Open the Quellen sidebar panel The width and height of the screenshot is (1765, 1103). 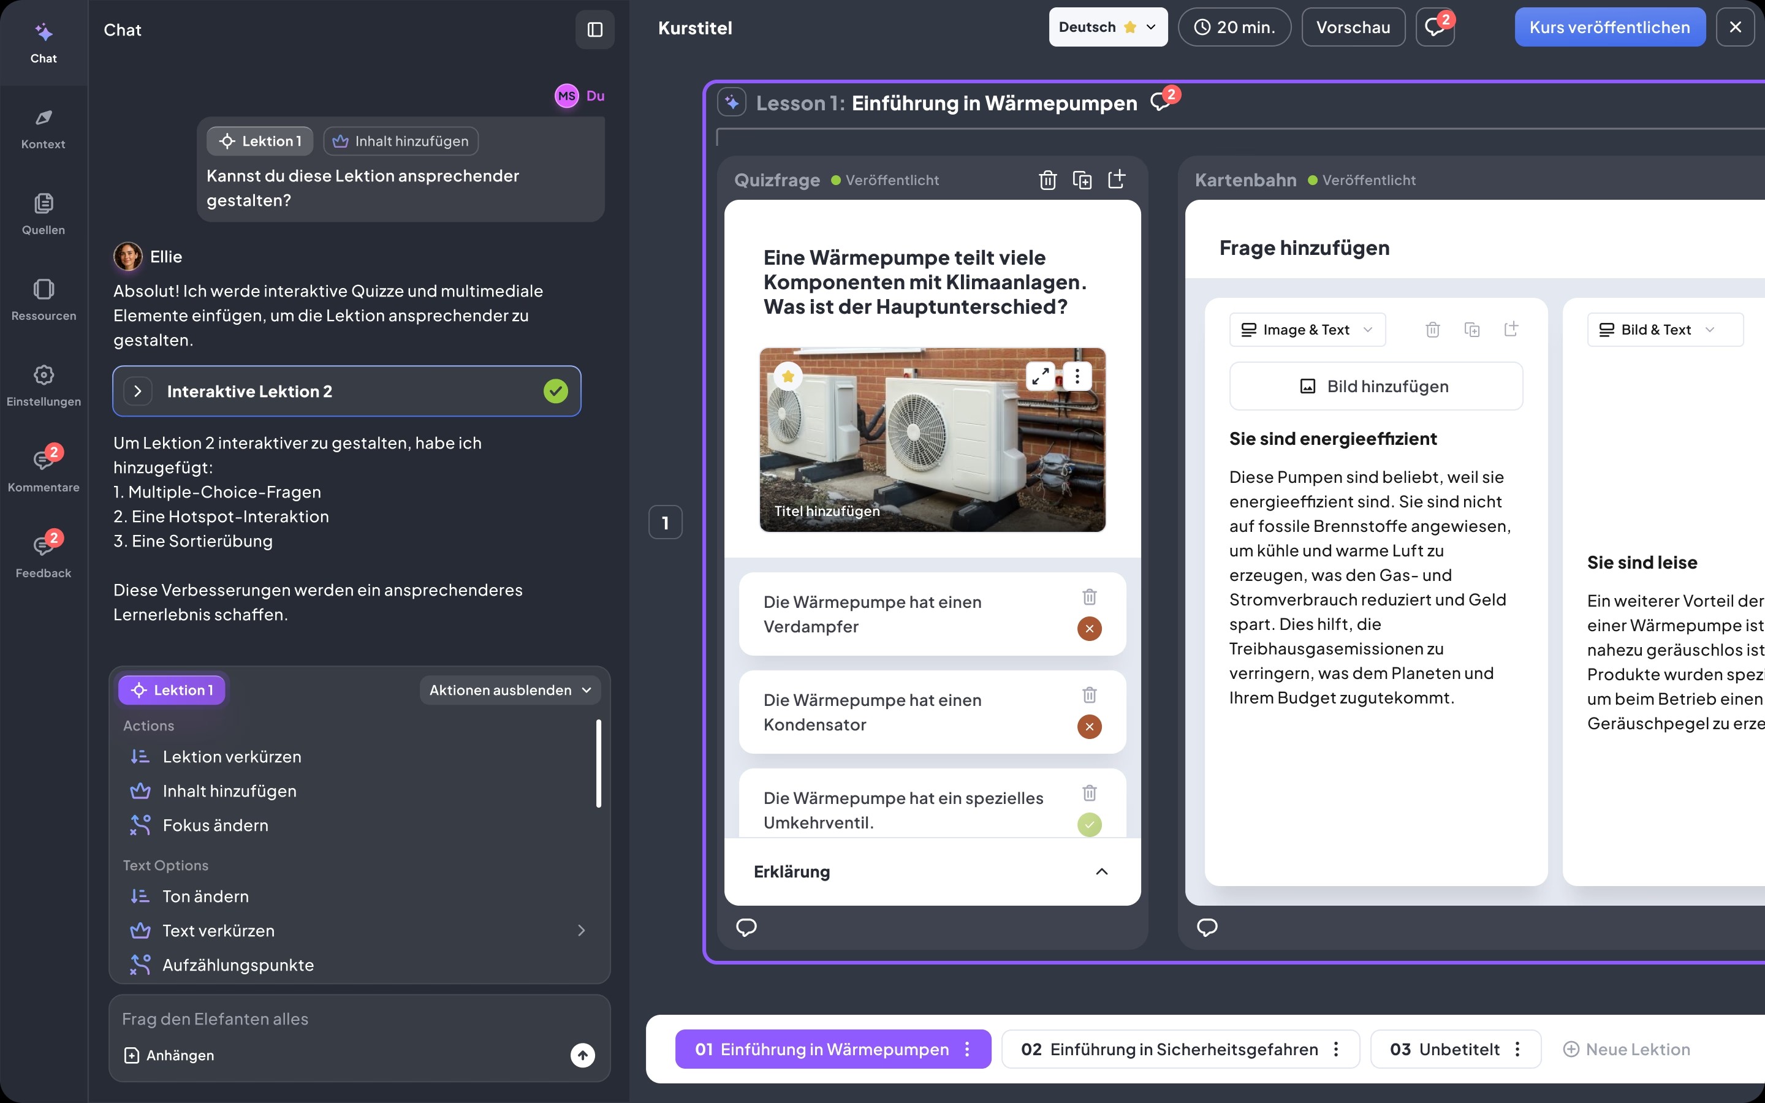click(x=43, y=214)
